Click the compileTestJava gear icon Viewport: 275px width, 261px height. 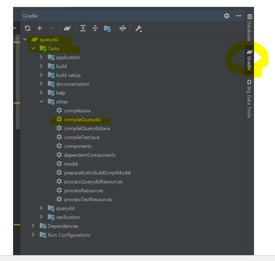tap(59, 137)
